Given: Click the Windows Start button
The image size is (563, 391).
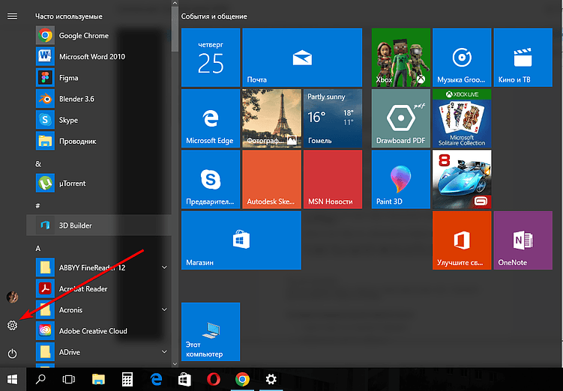Looking at the screenshot, I should 13,379.
